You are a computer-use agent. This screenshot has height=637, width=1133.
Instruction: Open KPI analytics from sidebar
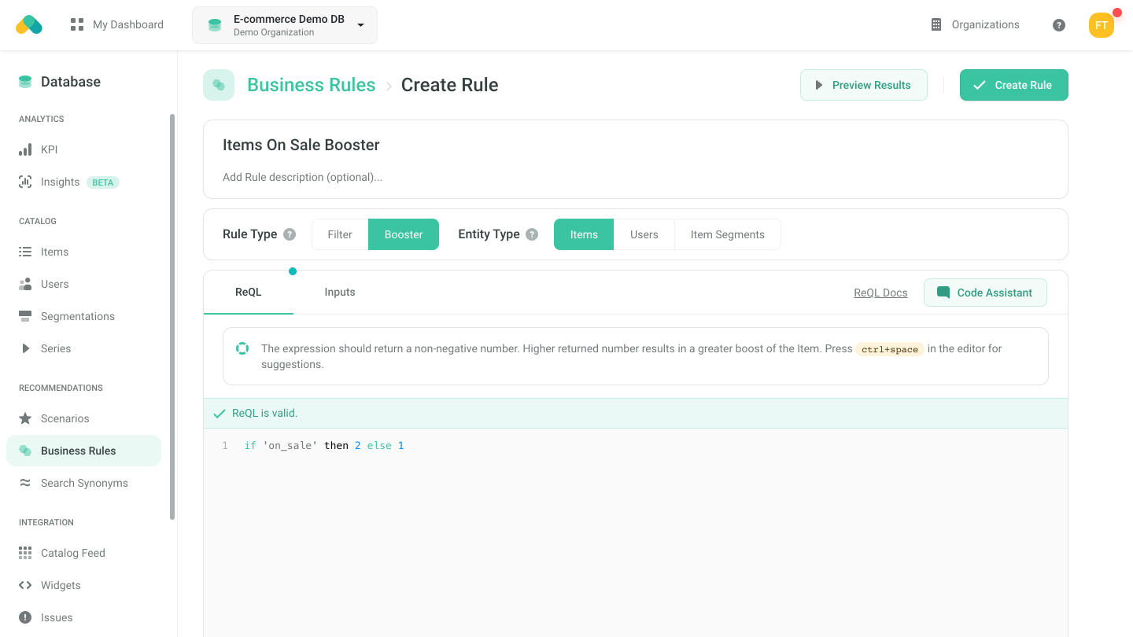pos(49,149)
